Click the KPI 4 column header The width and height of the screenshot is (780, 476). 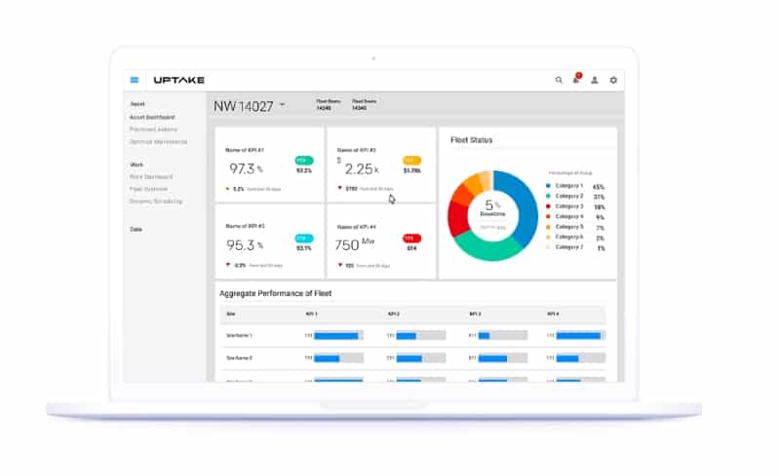[553, 314]
